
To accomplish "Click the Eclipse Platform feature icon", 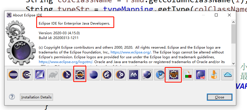I will (x=13, y=75).
